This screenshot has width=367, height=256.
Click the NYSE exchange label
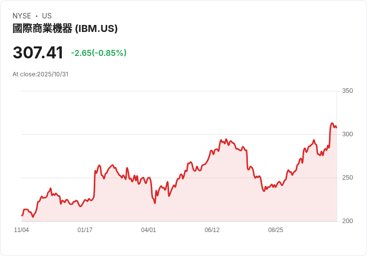(22, 16)
